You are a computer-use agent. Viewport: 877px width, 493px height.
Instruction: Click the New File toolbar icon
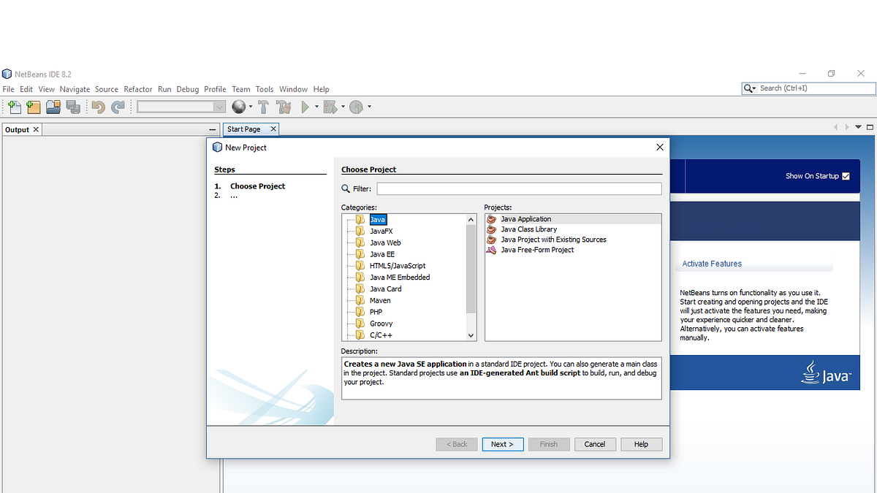click(x=15, y=107)
